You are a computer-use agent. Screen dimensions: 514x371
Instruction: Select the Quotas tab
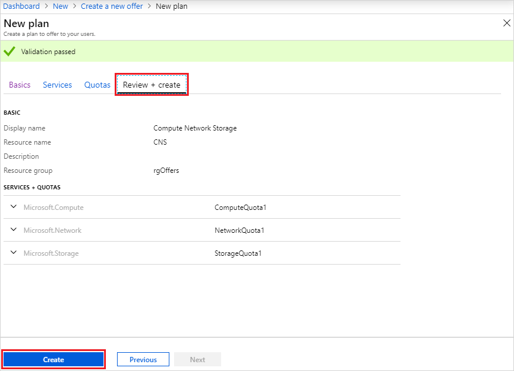coord(97,85)
